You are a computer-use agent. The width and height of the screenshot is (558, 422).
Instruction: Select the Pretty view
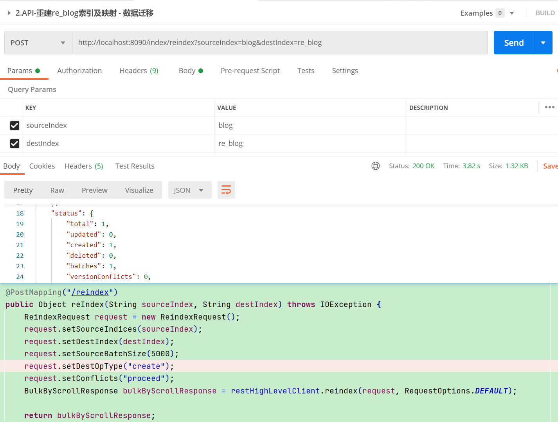click(x=23, y=190)
